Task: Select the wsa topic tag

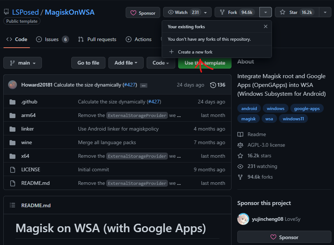Action: [x=269, y=119]
